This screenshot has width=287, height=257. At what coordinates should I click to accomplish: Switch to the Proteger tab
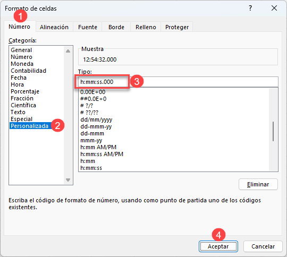tap(177, 27)
